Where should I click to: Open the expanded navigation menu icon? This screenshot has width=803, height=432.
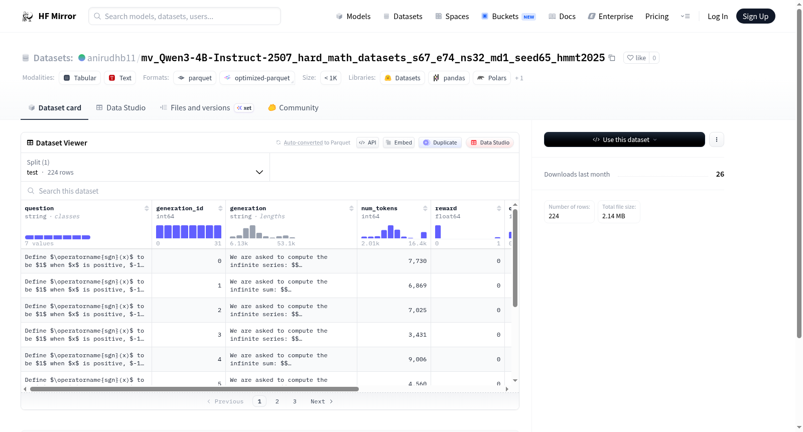point(685,16)
